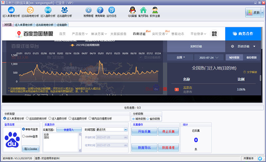Switch to the 迁出目的地分析 tab
266x162 pixels.
coord(44,25)
